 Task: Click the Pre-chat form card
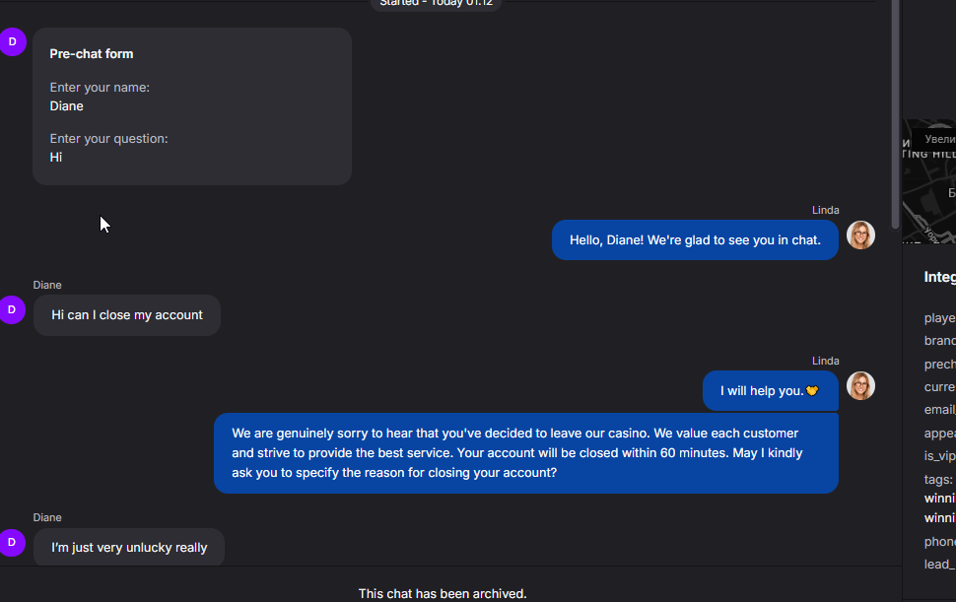192,106
